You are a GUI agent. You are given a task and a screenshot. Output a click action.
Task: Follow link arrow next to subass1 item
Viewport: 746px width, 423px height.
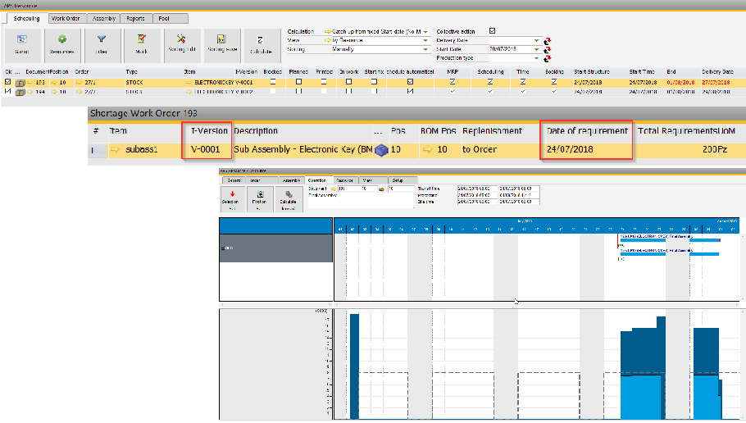(x=115, y=149)
